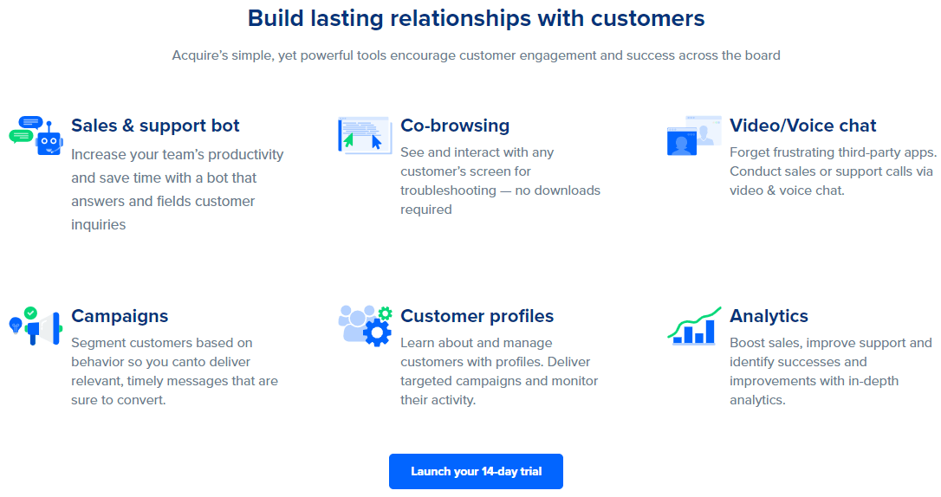Click the co-browsing troubleshooting description text

point(501,181)
